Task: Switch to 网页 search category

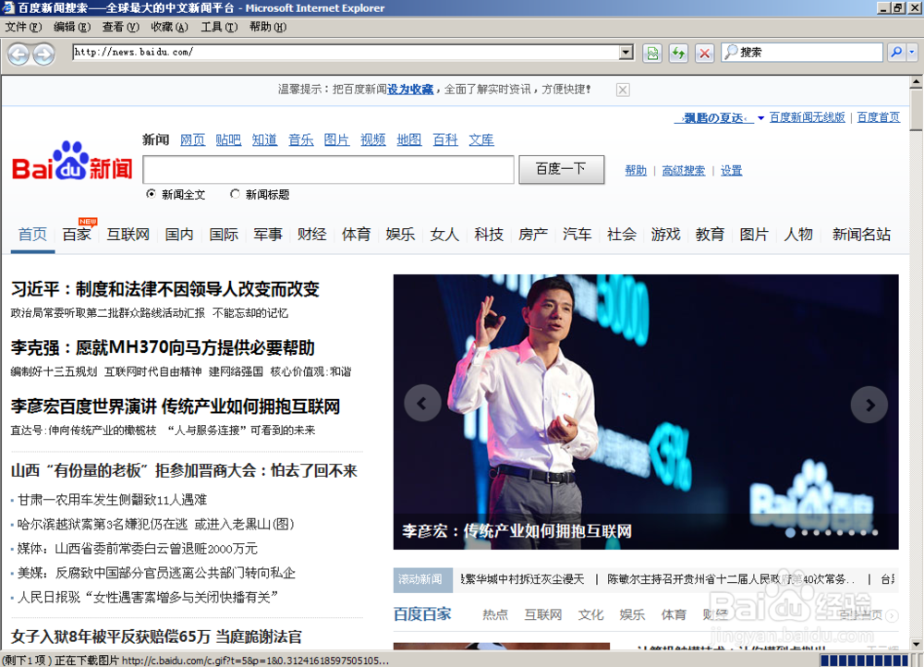Action: pos(193,139)
